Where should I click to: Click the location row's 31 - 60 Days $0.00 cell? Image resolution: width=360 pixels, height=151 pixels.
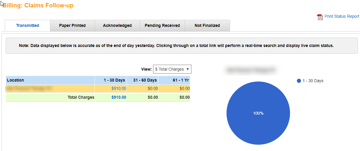pos(153,88)
